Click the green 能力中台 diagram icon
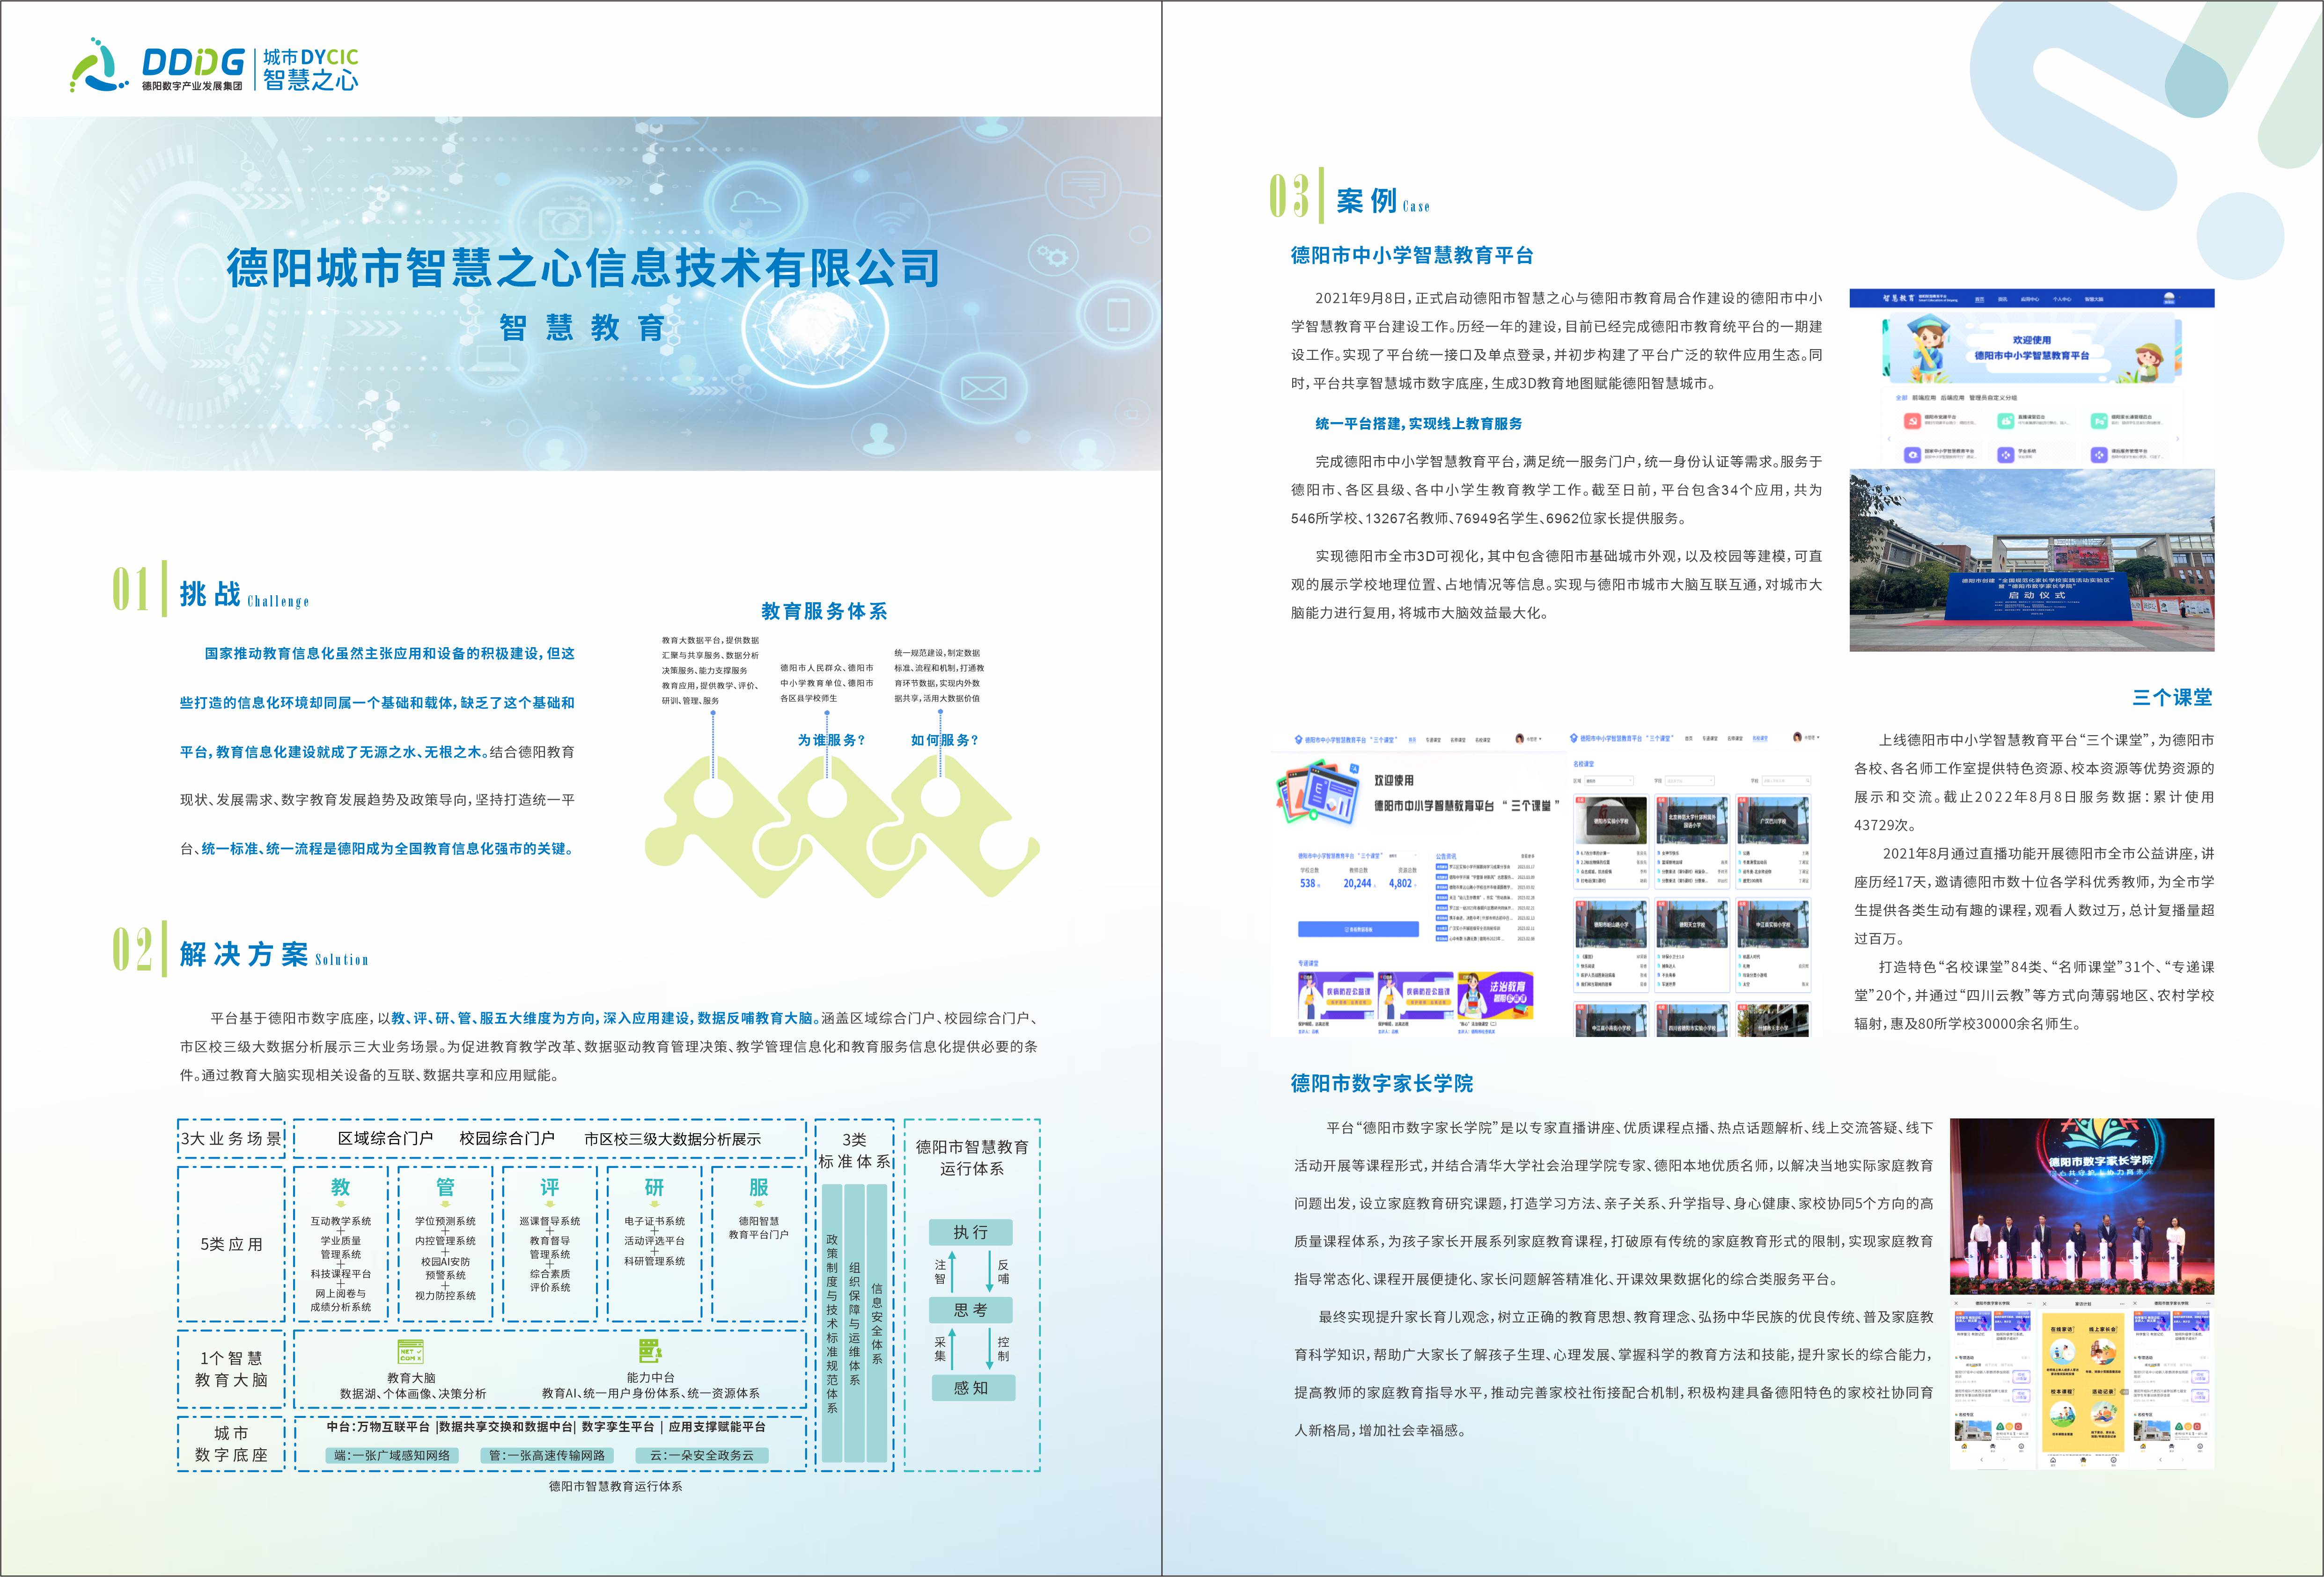 pos(650,1351)
